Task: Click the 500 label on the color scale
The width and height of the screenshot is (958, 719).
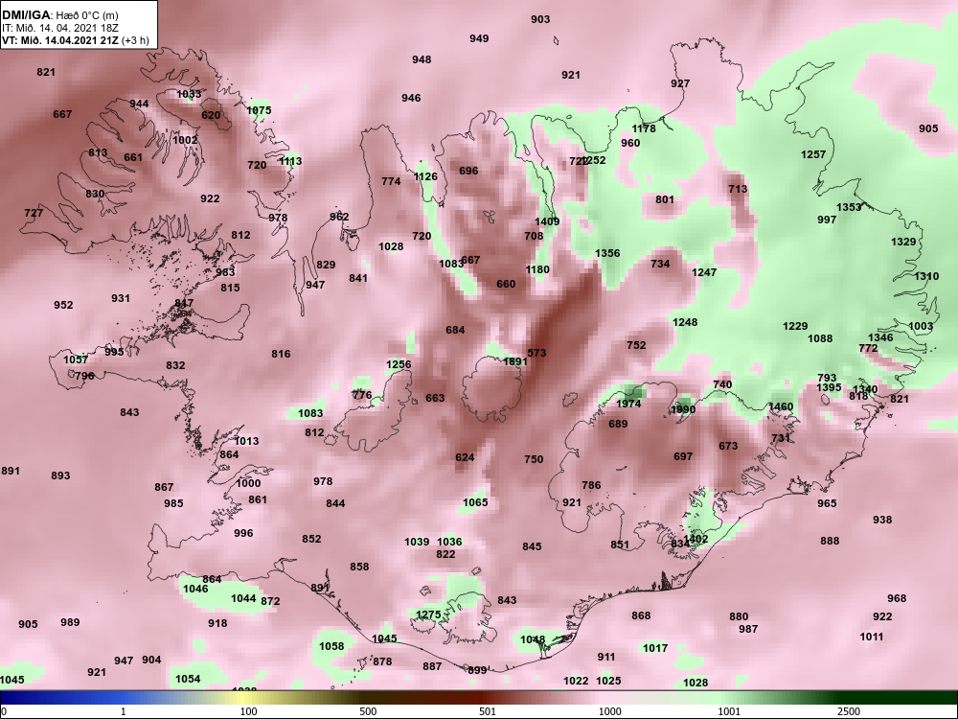Action: pyautogui.click(x=368, y=711)
